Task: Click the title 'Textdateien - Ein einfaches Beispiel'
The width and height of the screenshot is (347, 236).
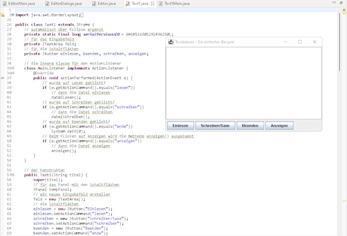Action: point(205,42)
